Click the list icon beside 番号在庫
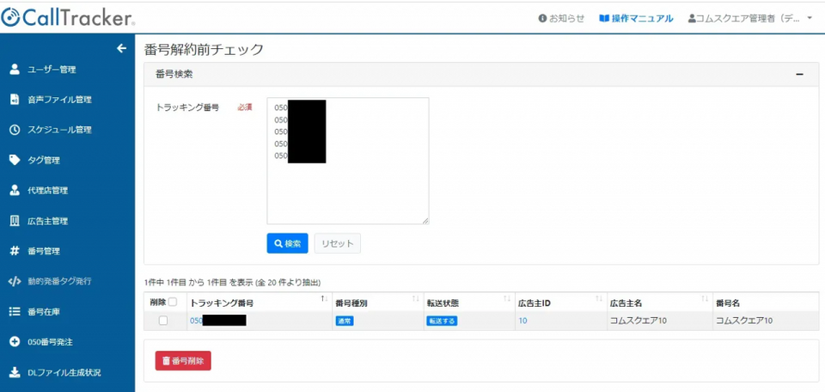 pos(15,311)
